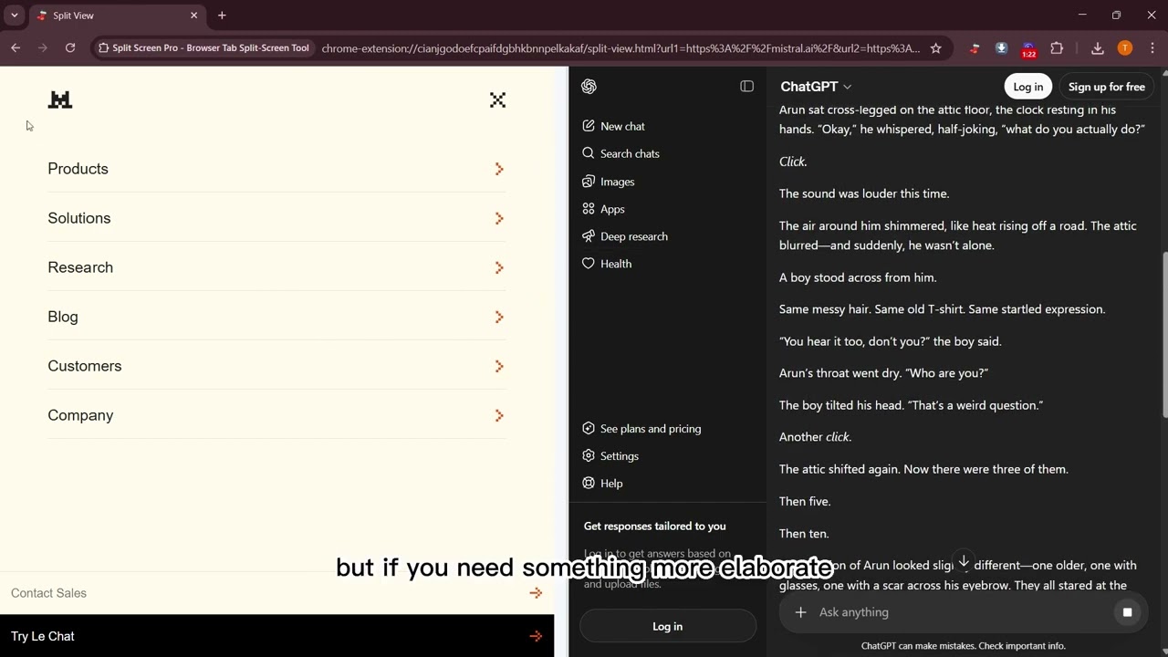Click the Mistral logo icon
The height and width of the screenshot is (657, 1168).
point(60,99)
